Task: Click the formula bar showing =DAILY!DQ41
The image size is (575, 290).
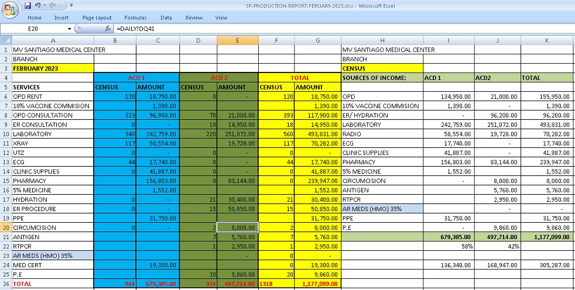Action: 344,29
